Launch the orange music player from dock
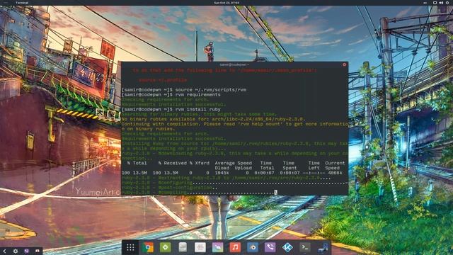Image resolution: width=453 pixels, height=255 pixels. 235,247
